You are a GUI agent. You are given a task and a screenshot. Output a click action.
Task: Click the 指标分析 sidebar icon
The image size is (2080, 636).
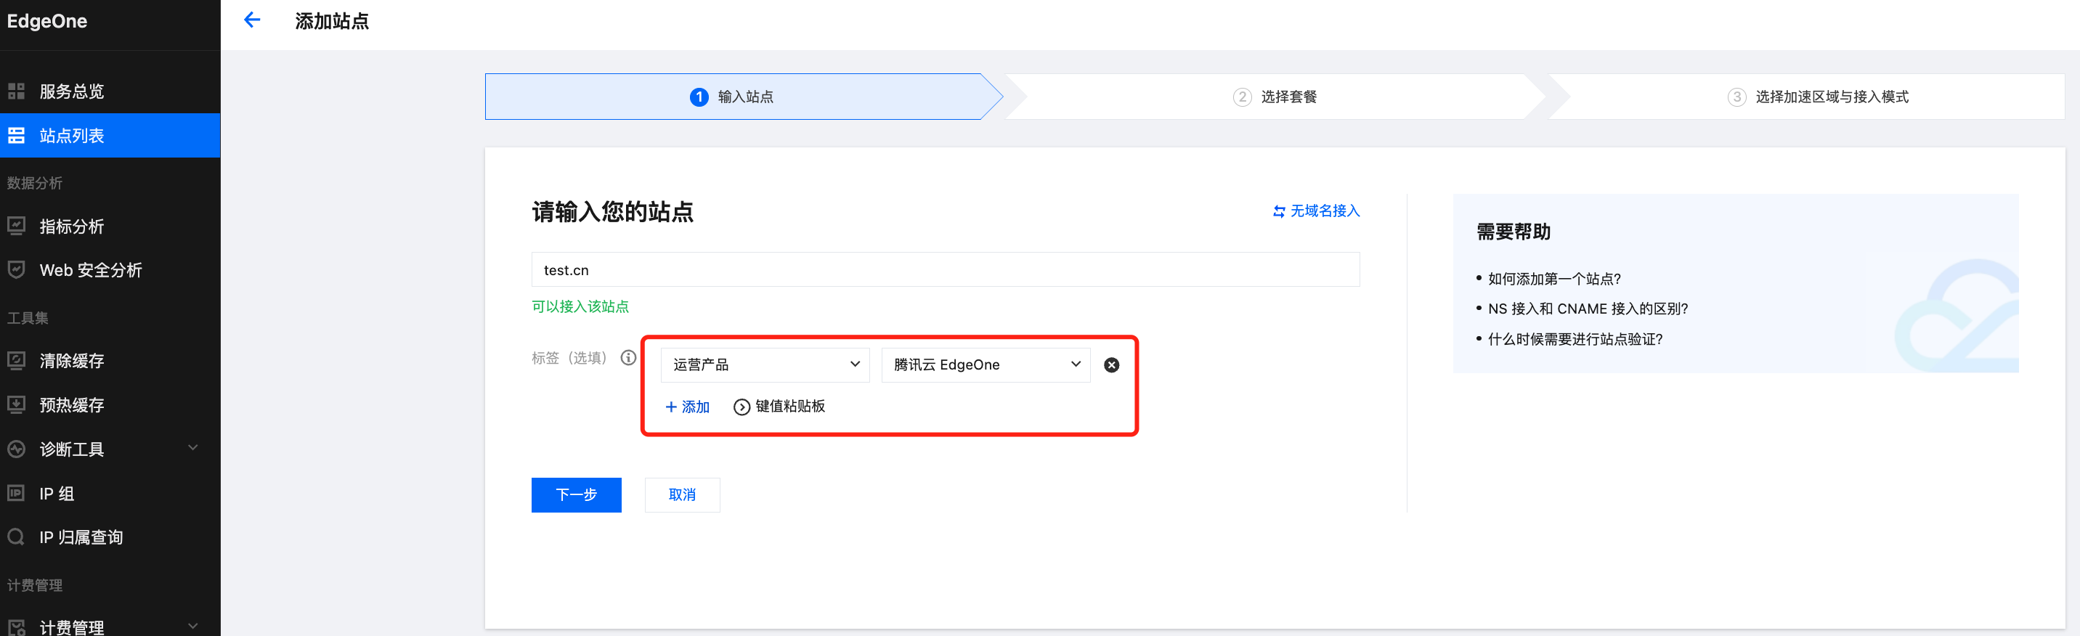coord(16,226)
